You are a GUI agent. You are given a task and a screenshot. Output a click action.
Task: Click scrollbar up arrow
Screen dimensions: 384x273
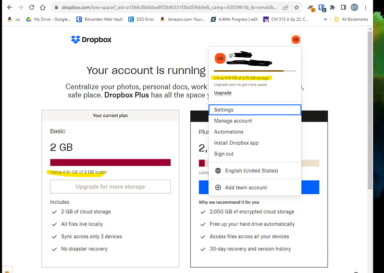click(x=370, y=29)
